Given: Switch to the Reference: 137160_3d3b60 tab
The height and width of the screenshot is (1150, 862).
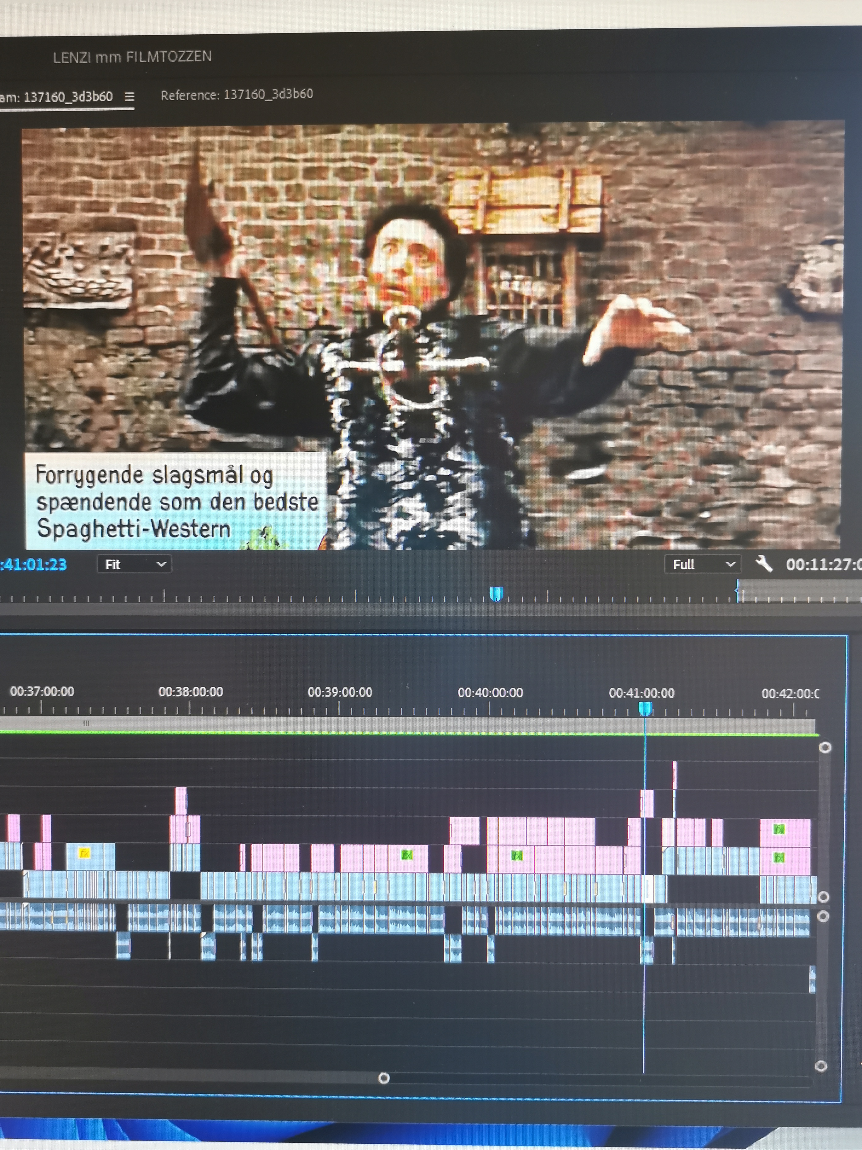Looking at the screenshot, I should (236, 95).
